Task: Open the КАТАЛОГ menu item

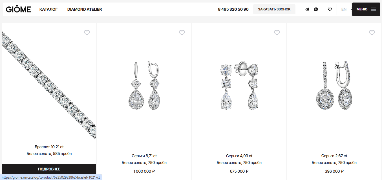Action: [x=48, y=9]
